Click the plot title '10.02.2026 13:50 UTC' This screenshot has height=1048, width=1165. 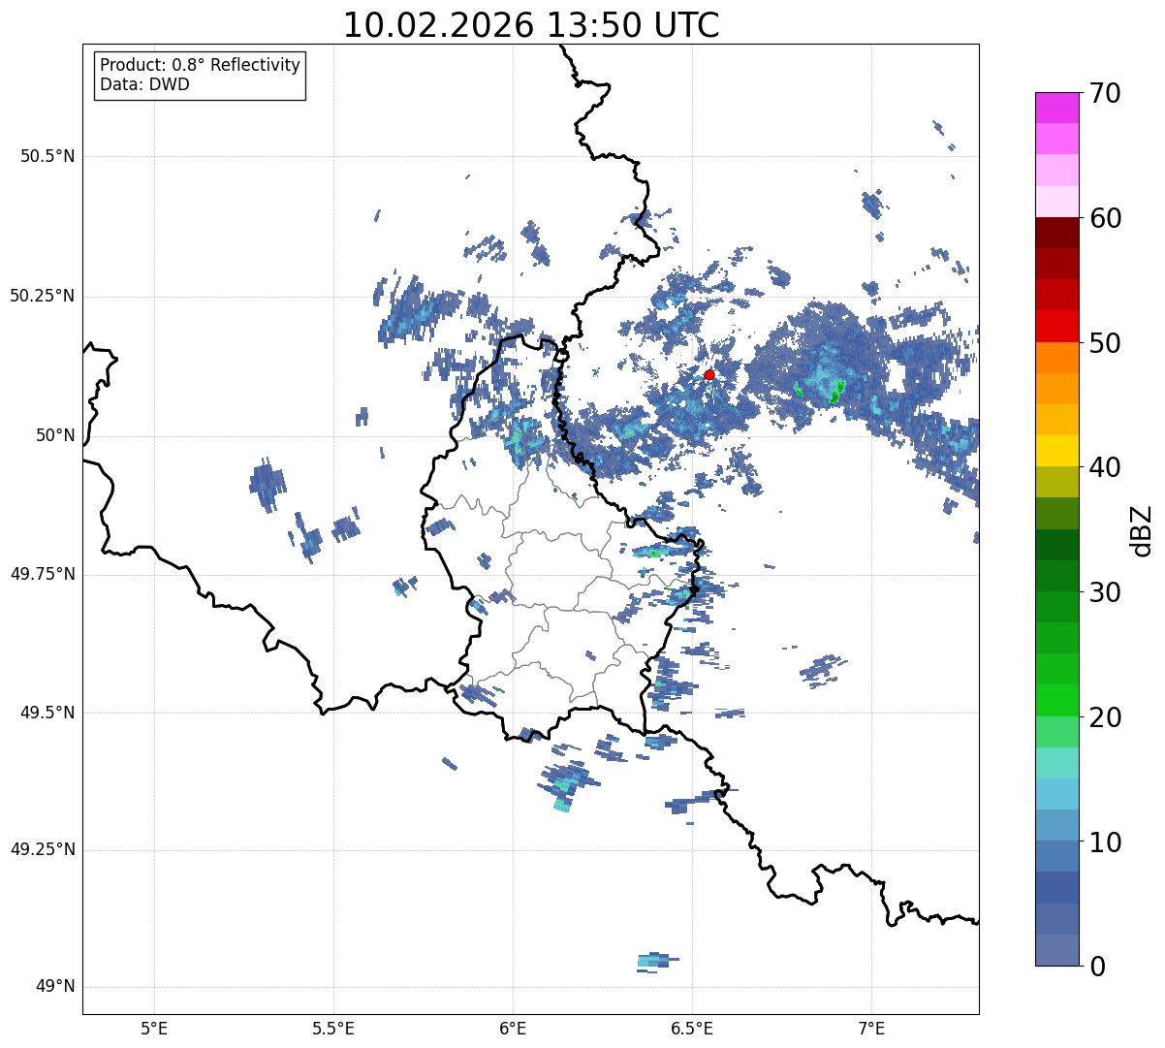pos(531,25)
